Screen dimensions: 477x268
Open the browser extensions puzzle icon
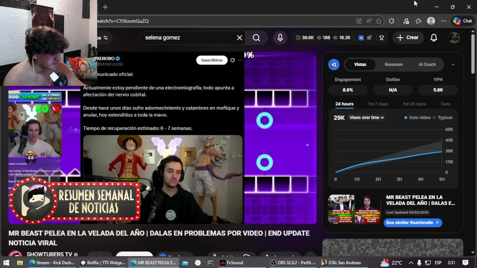[x=391, y=21]
